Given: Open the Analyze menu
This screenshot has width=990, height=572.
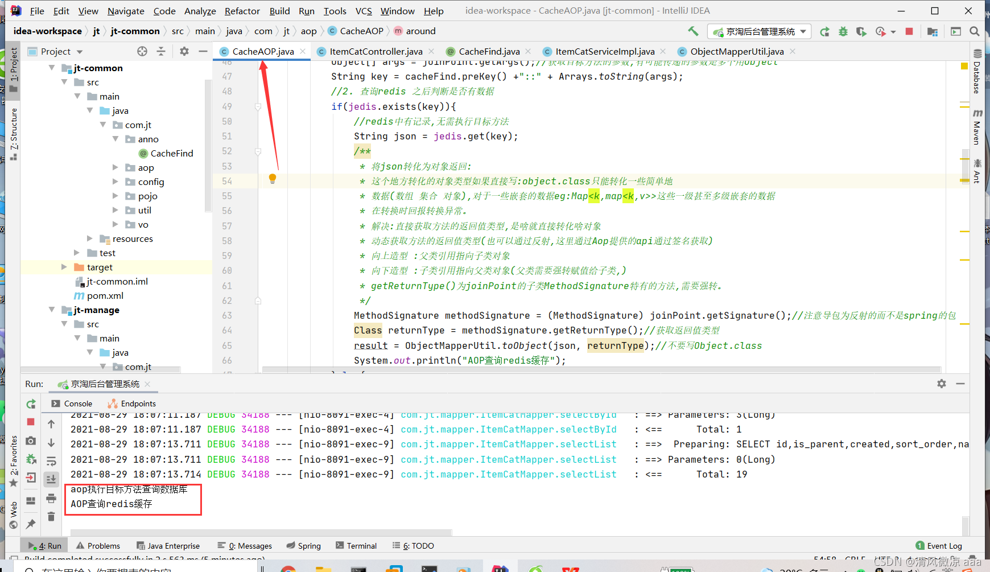Looking at the screenshot, I should coord(200,11).
